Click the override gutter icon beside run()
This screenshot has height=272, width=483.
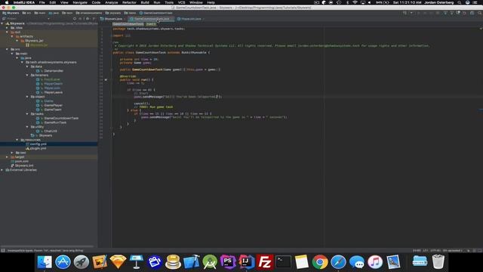coord(106,80)
